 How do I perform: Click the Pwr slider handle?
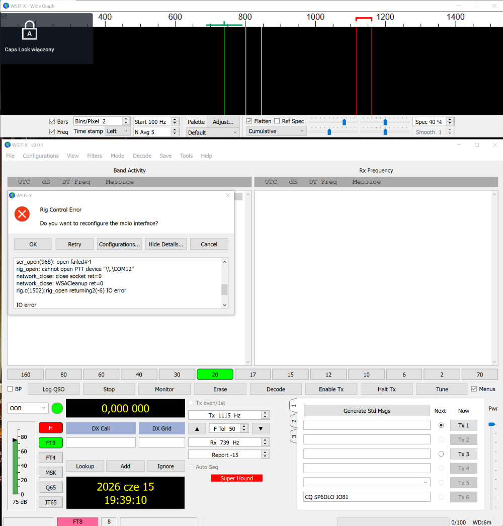tap(492, 424)
